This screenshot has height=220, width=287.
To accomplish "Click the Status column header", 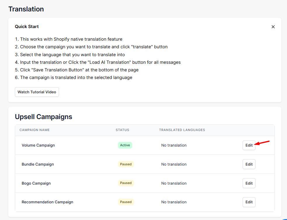I will (122, 130).
